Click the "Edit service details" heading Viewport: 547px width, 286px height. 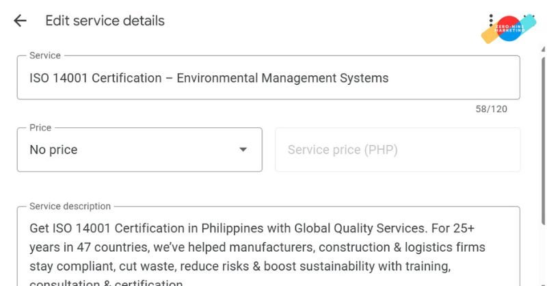tap(105, 21)
